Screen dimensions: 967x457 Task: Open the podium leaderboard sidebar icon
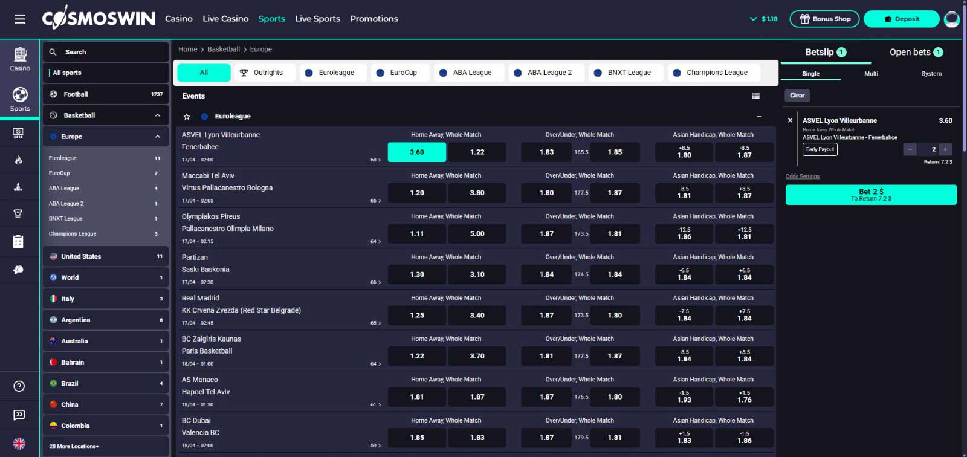click(18, 187)
